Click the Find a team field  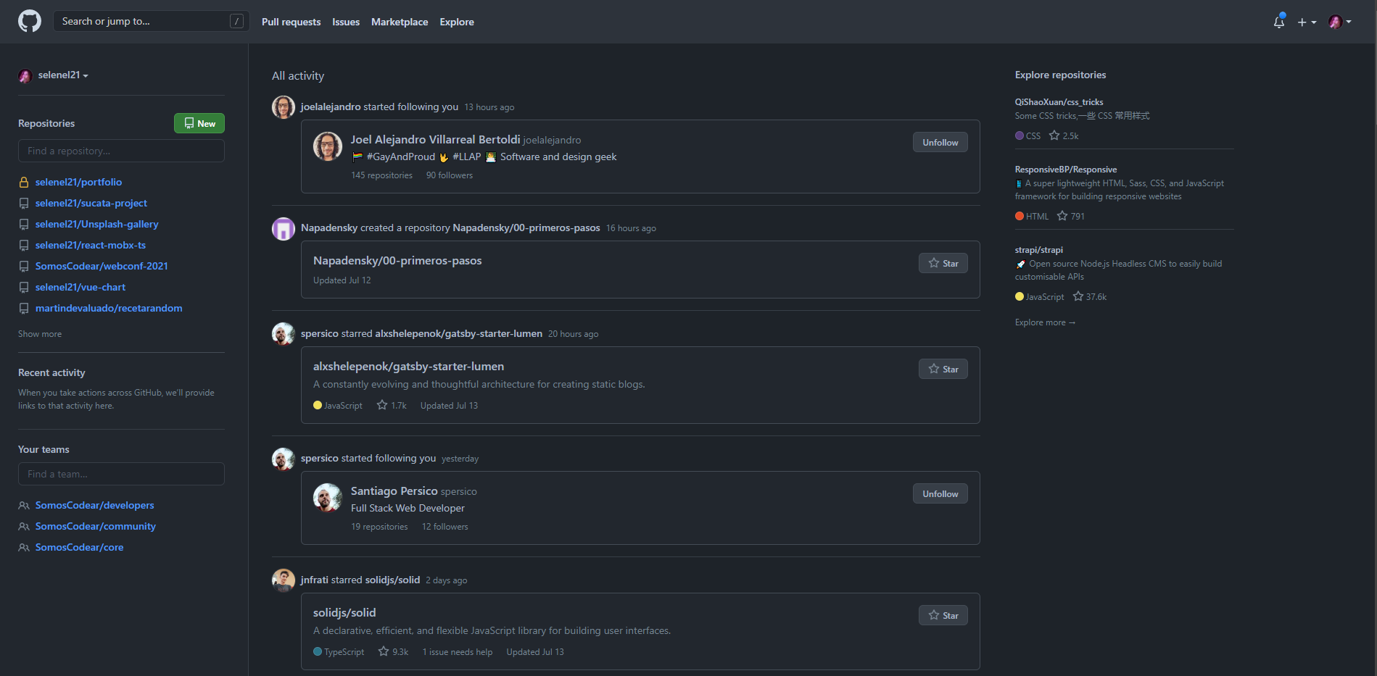pos(121,474)
